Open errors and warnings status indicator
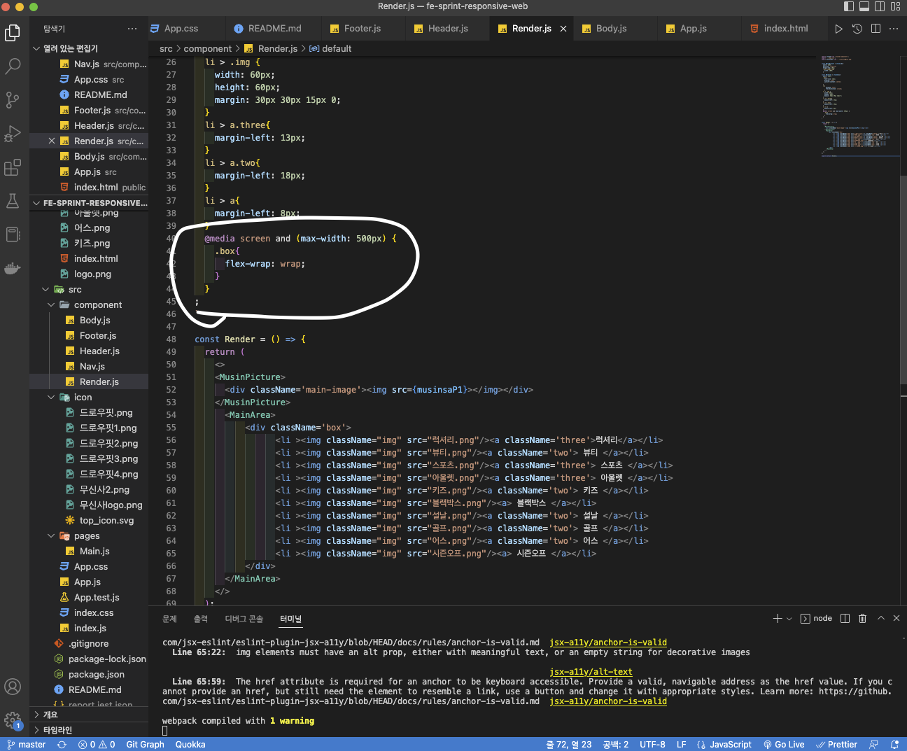 click(97, 745)
